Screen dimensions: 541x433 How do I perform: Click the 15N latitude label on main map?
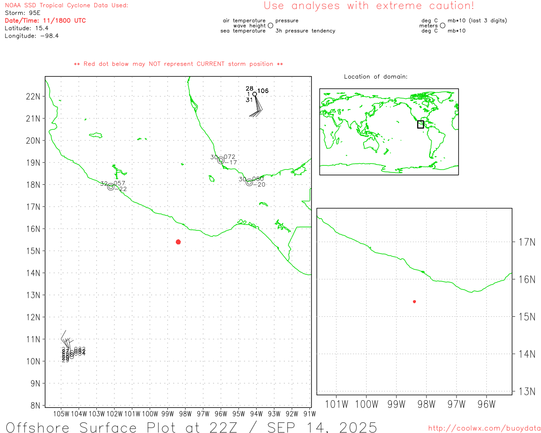(33, 251)
